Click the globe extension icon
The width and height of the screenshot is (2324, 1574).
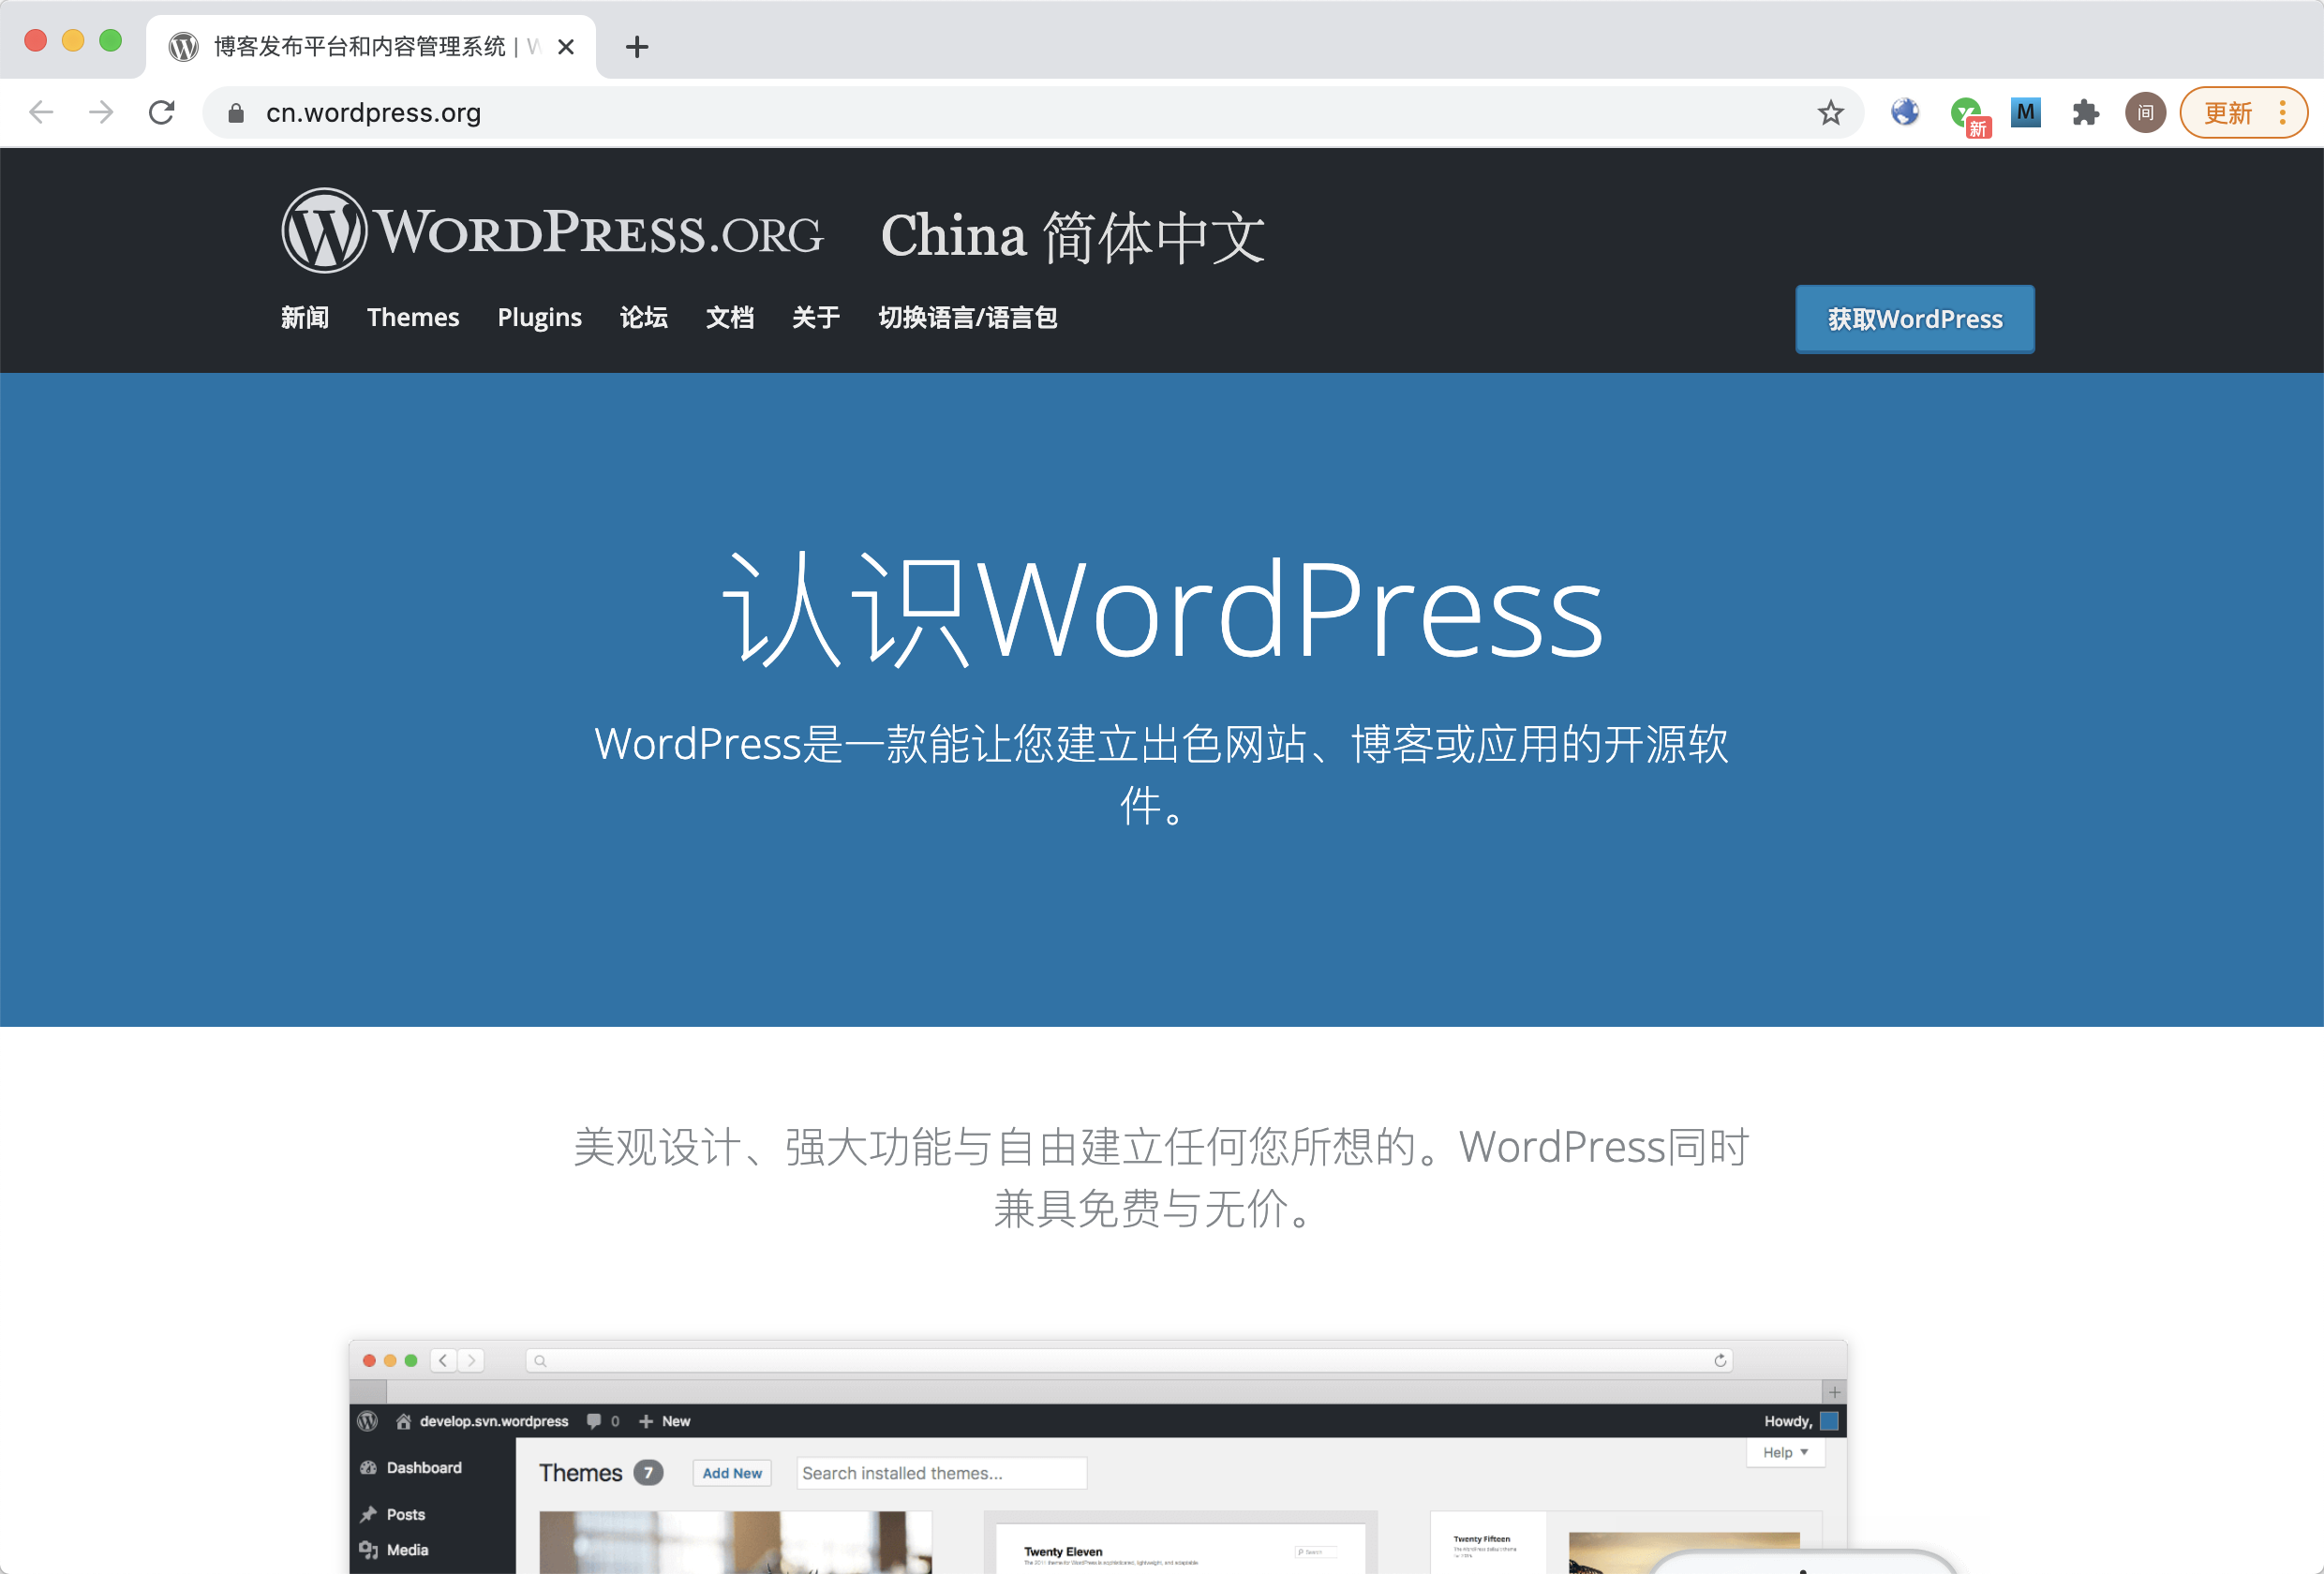tap(1905, 112)
